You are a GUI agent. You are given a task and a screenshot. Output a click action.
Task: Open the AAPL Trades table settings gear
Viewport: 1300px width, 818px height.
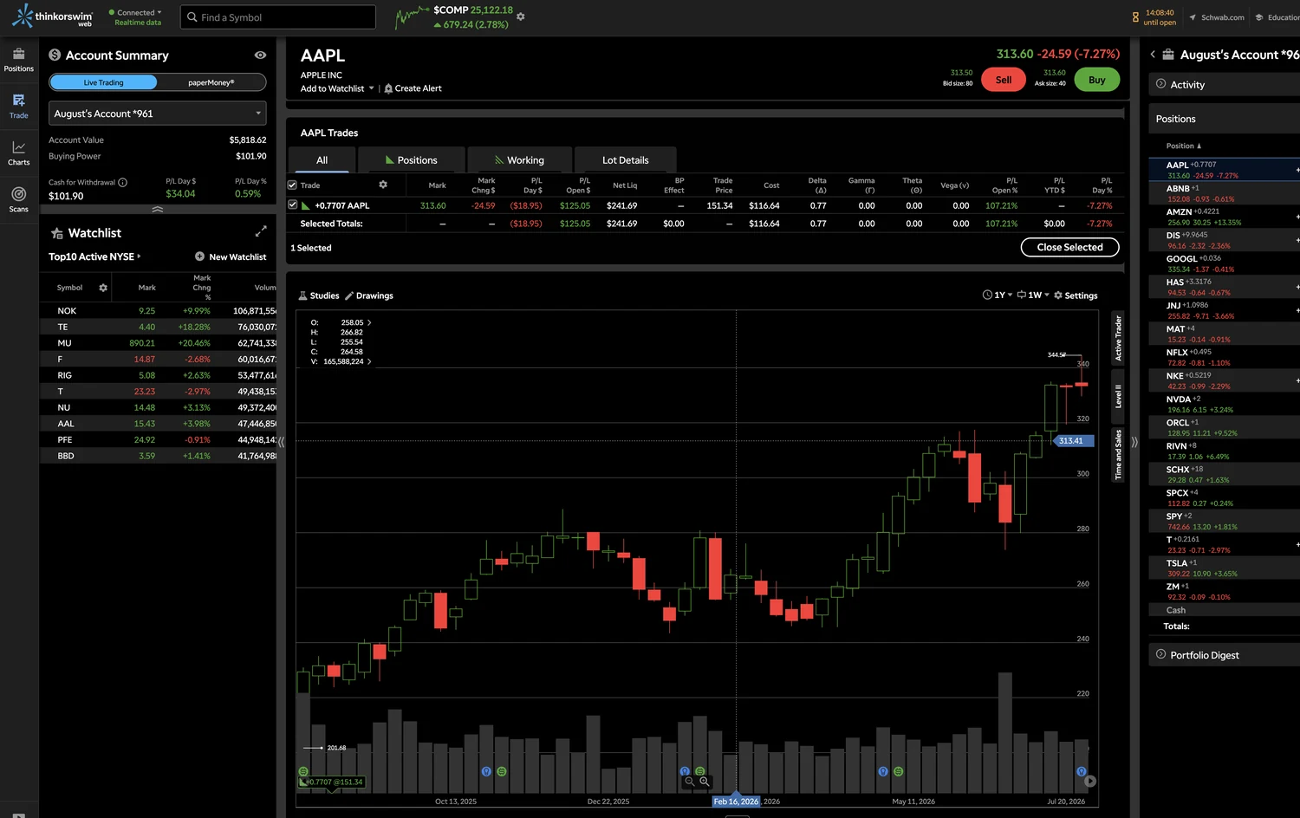[383, 185]
